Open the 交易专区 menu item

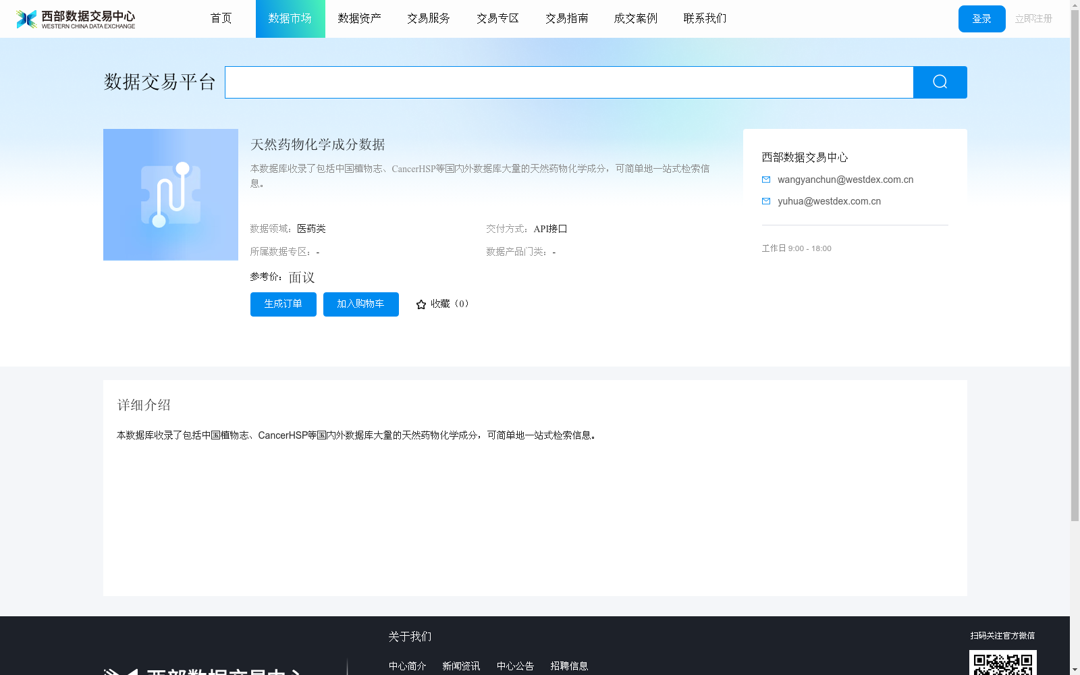(x=498, y=18)
